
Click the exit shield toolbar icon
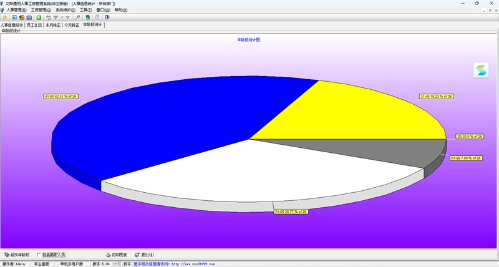coord(107,17)
